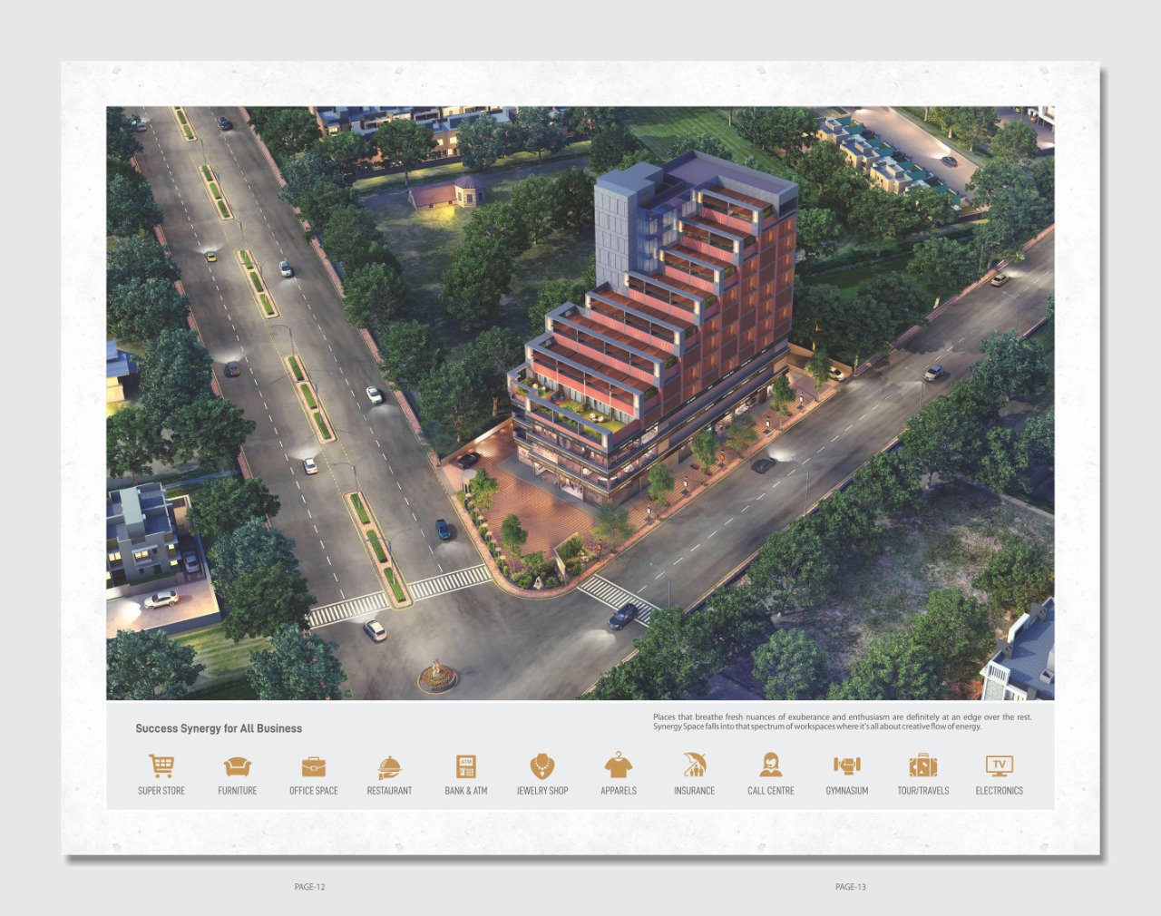Click the Call Centre headset person icon
The width and height of the screenshot is (1161, 916).
(x=771, y=766)
